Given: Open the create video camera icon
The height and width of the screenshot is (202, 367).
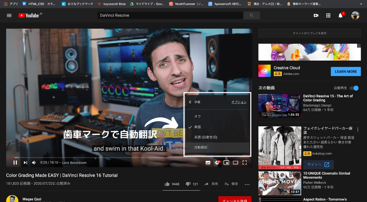Looking at the screenshot, I should [316, 15].
